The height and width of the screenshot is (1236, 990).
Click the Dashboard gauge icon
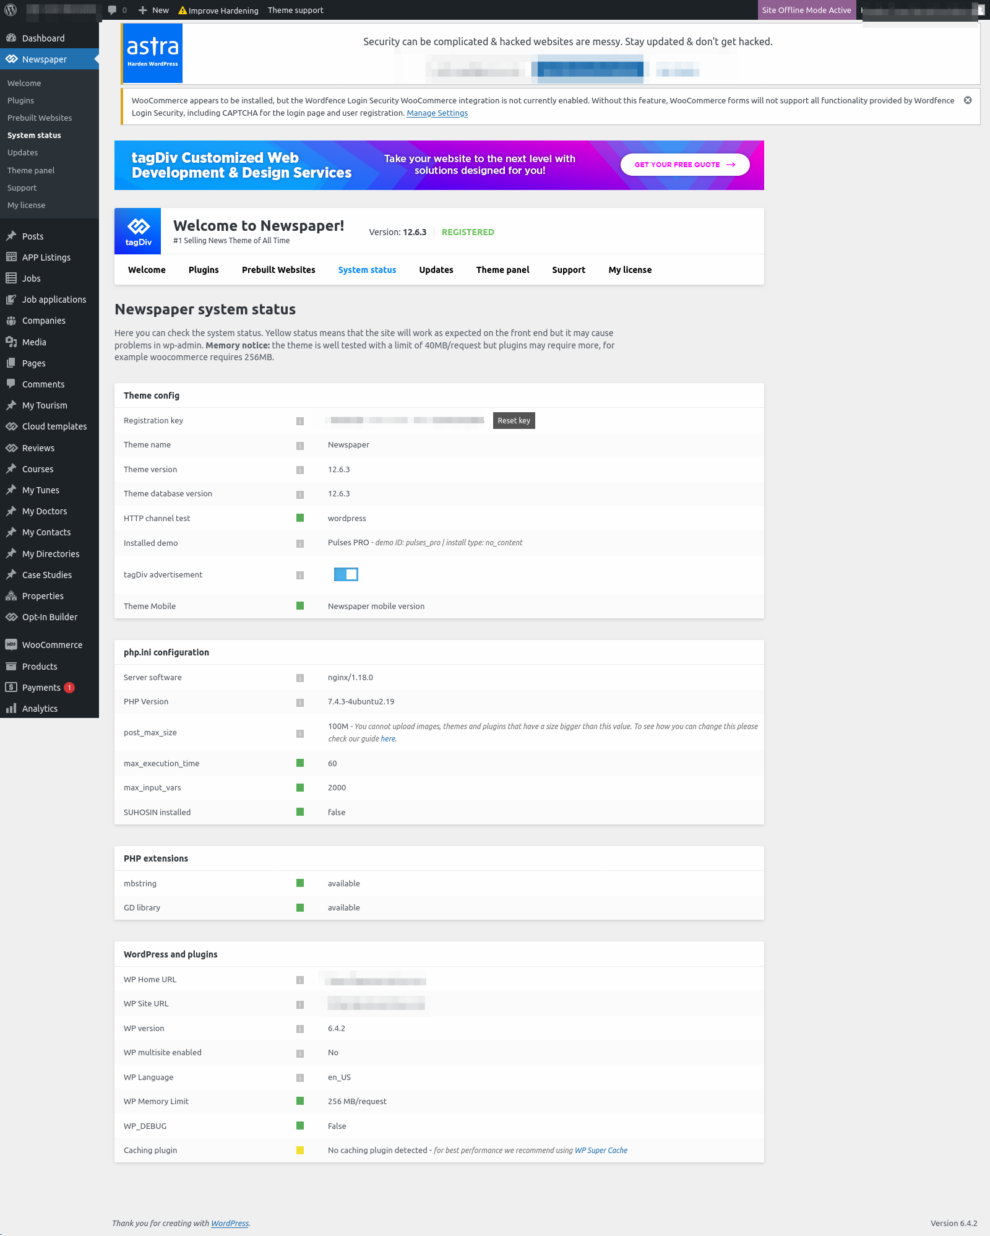click(11, 38)
